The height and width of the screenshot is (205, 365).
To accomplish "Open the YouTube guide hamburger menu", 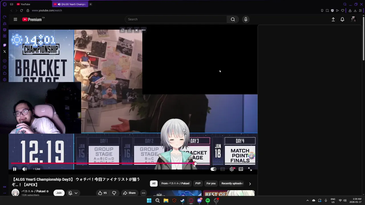I will coord(15,19).
